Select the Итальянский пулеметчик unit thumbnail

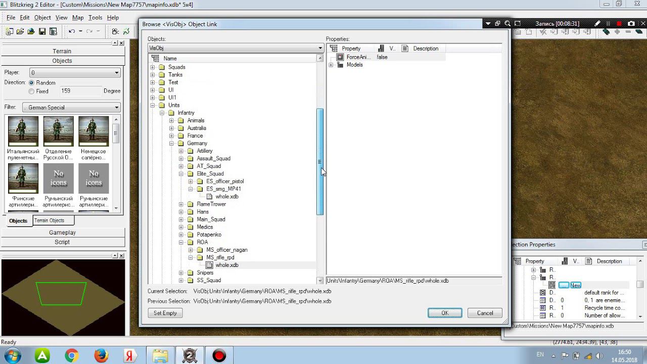(23, 131)
